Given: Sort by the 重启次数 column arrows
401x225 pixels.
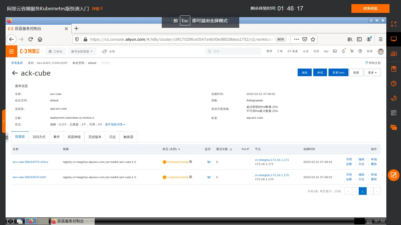Looking at the screenshot, I should (231, 149).
